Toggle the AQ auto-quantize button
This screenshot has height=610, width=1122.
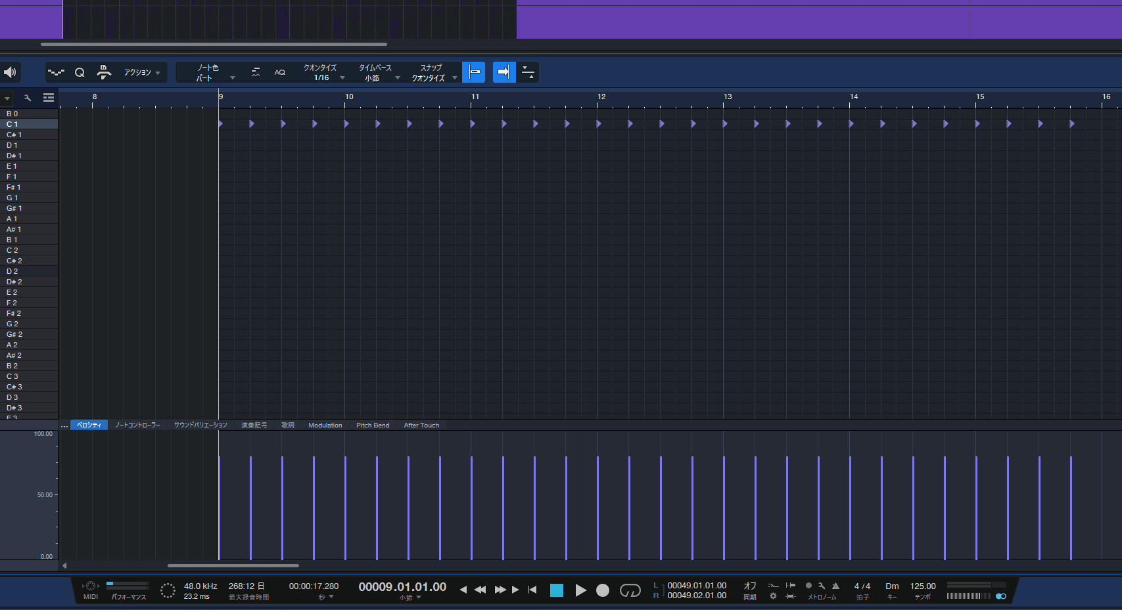(280, 72)
